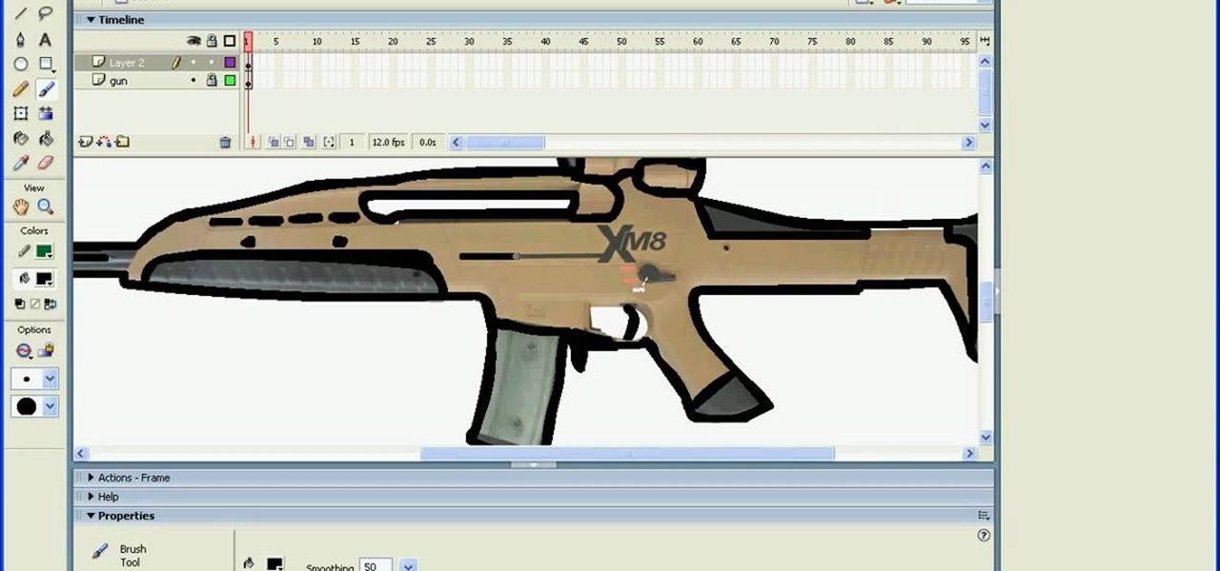The height and width of the screenshot is (571, 1220).
Task: Collapse the Timeline panel
Action: 90,19
